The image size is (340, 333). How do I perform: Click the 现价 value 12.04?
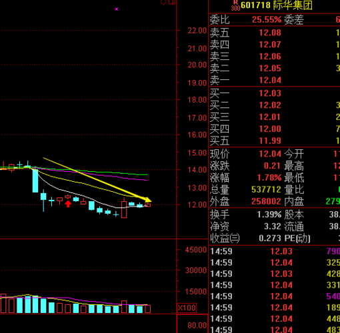pos(270,154)
